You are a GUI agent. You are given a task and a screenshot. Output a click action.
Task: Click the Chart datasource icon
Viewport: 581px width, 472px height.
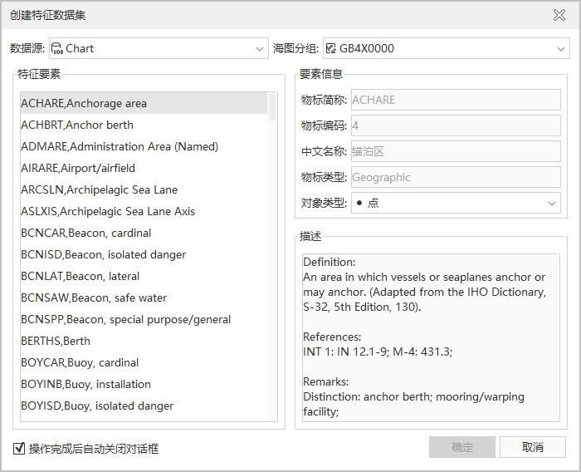tap(57, 49)
